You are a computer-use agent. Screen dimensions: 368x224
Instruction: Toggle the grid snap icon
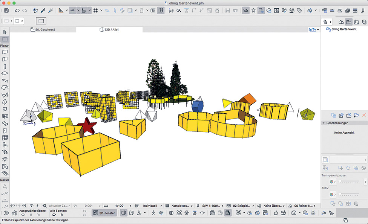click(96, 11)
